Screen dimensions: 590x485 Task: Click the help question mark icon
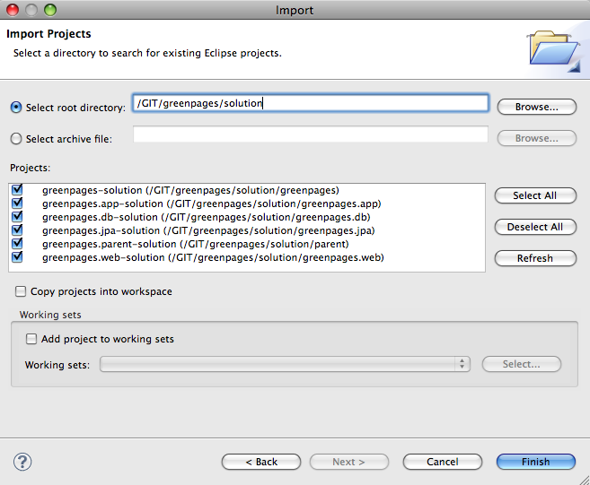pyautogui.click(x=22, y=462)
